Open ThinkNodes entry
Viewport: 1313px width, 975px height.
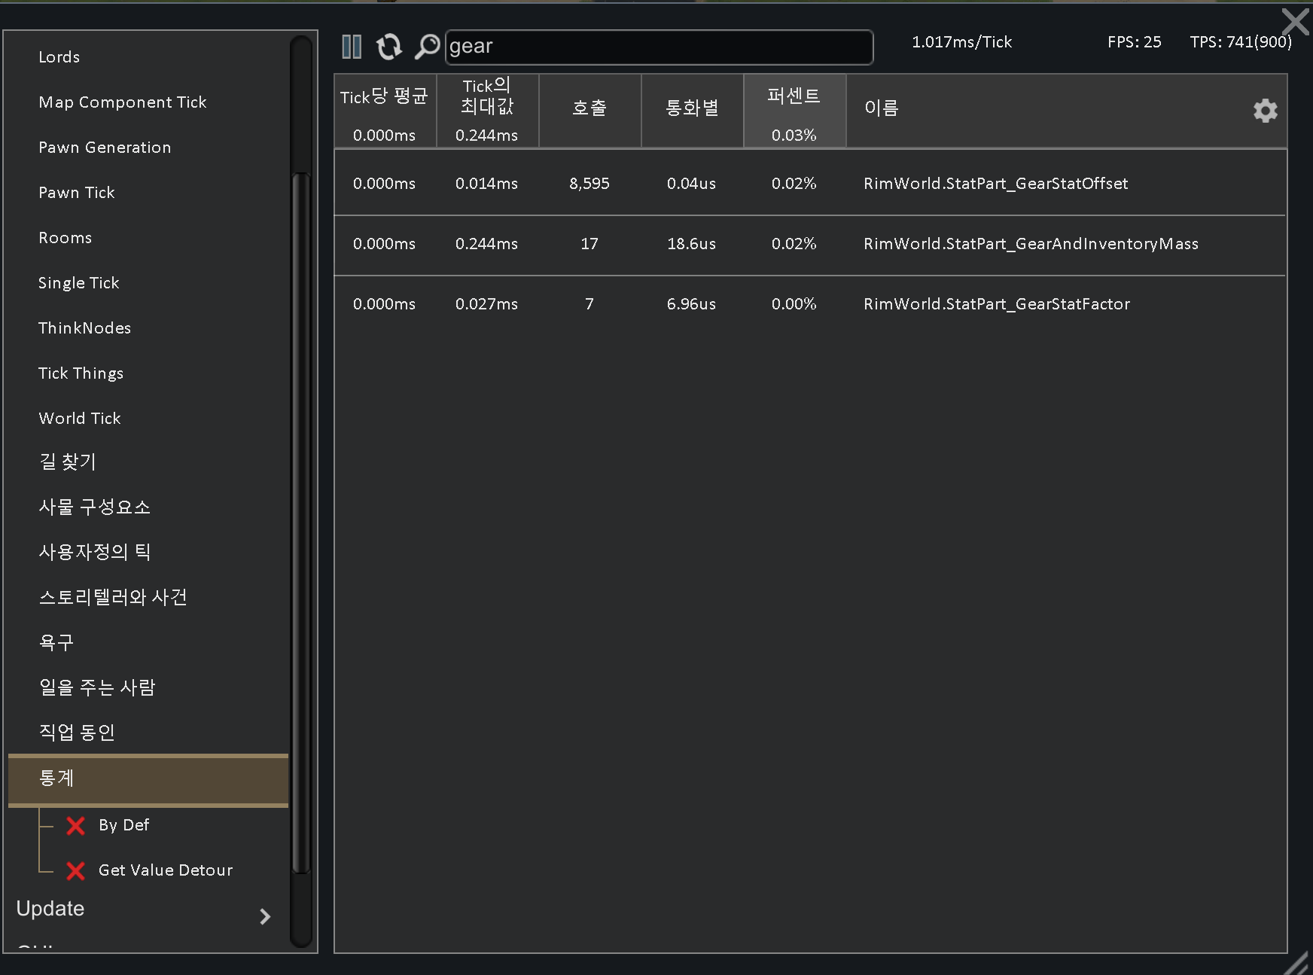[x=84, y=328]
